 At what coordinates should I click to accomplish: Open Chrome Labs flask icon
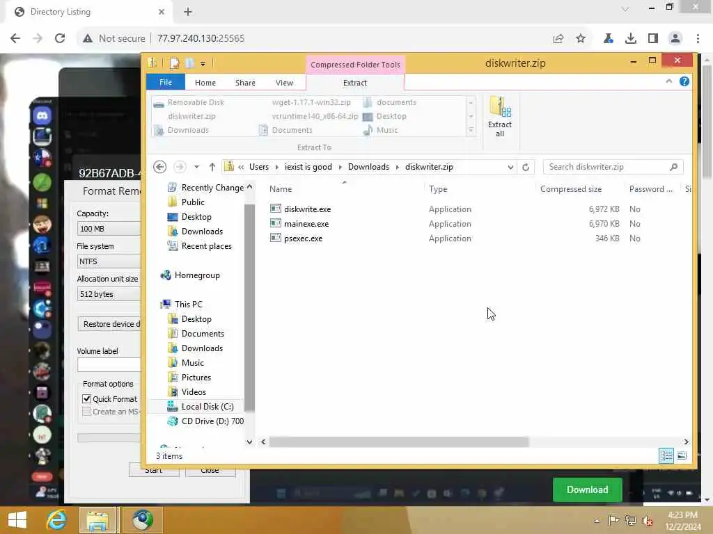[609, 38]
